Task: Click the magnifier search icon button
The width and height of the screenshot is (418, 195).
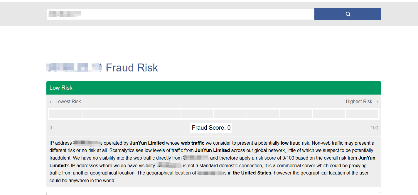Action: pos(348,14)
